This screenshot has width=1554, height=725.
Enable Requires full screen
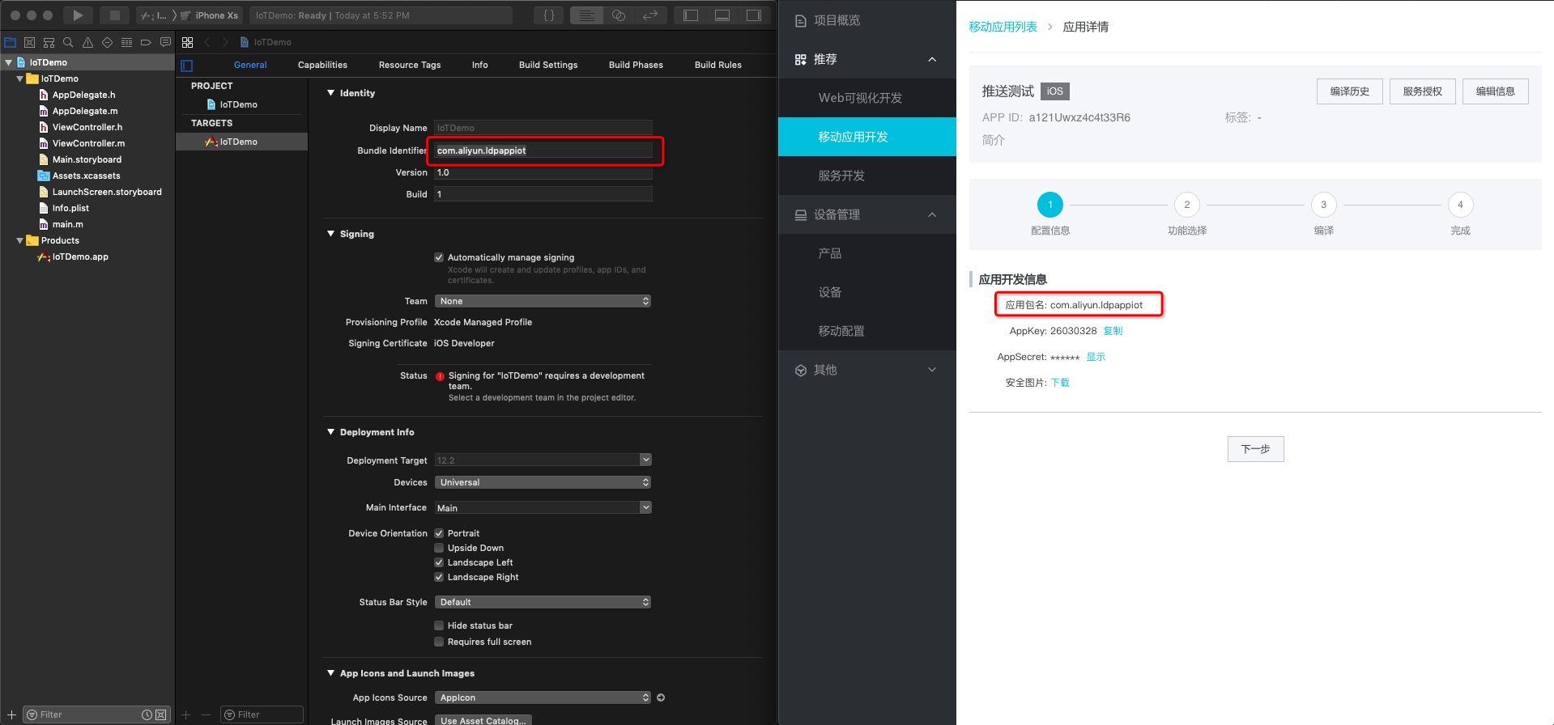pyautogui.click(x=439, y=642)
